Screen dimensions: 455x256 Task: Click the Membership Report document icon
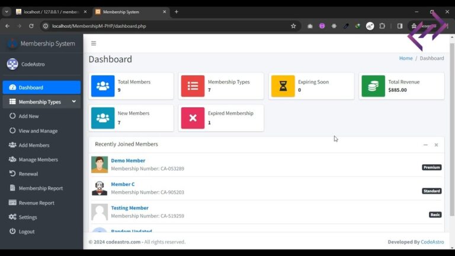pos(12,188)
